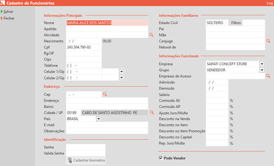Click the Empresas de Acesso search magnifier
Screen dimensions: 274x166
coord(268,76)
